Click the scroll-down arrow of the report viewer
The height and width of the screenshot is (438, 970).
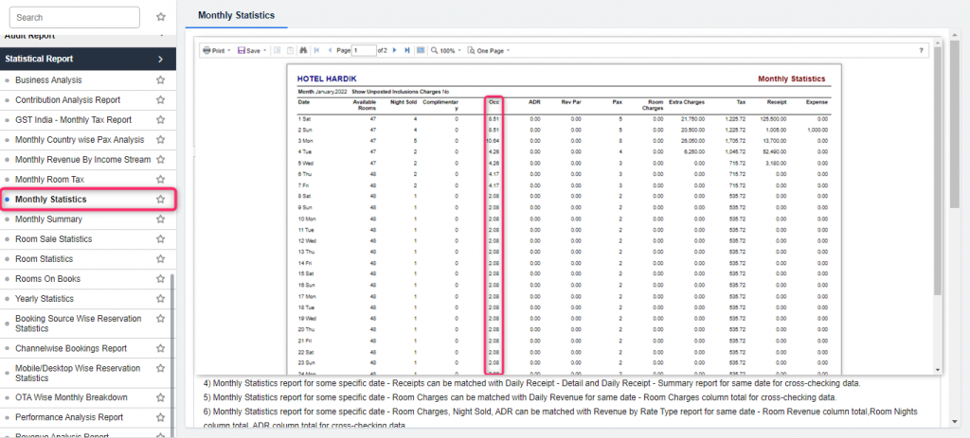click(x=937, y=370)
